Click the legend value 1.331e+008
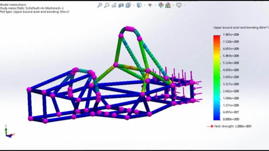The width and height of the screenshot is (269, 151). pos(231,105)
